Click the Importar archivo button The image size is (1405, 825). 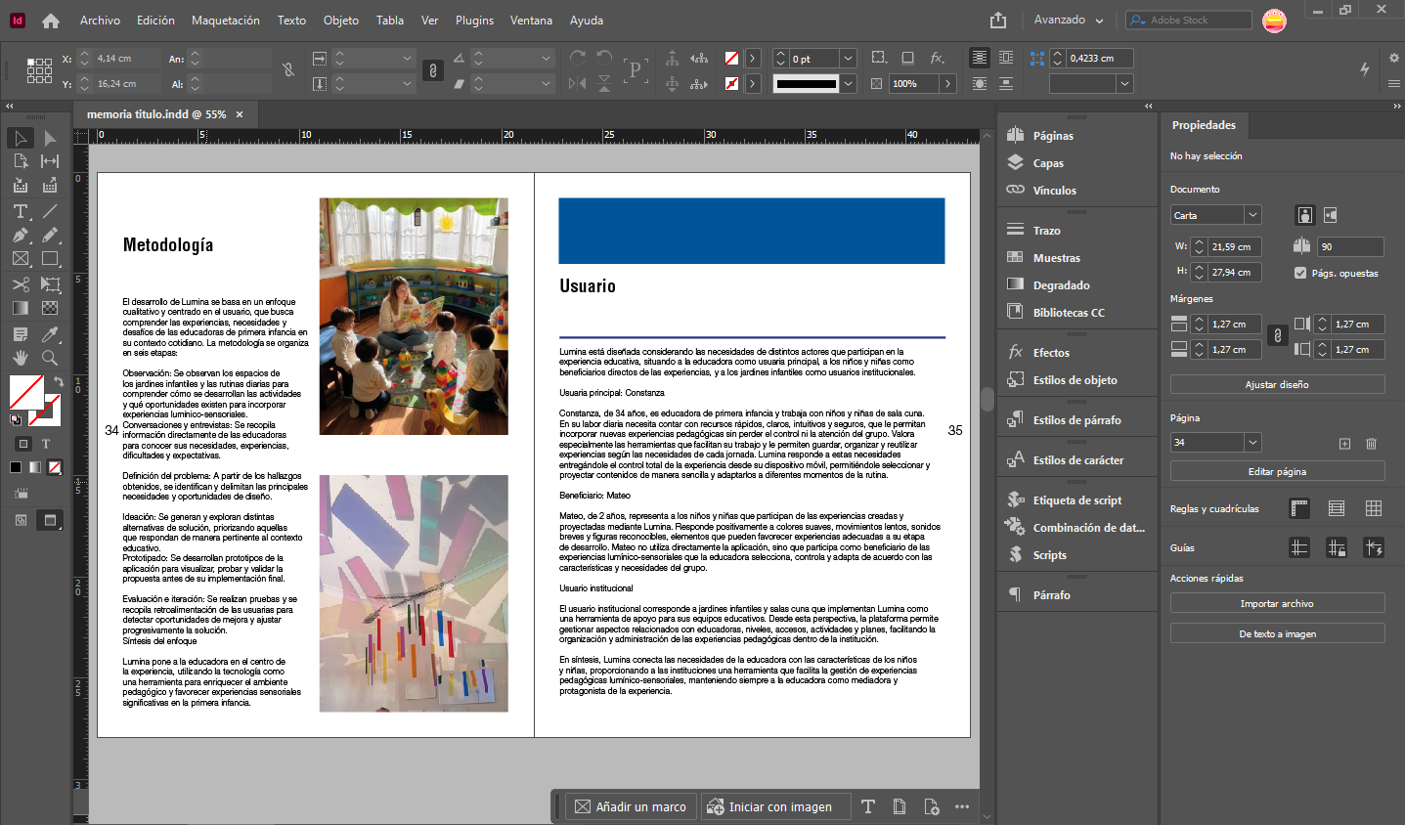click(x=1277, y=603)
